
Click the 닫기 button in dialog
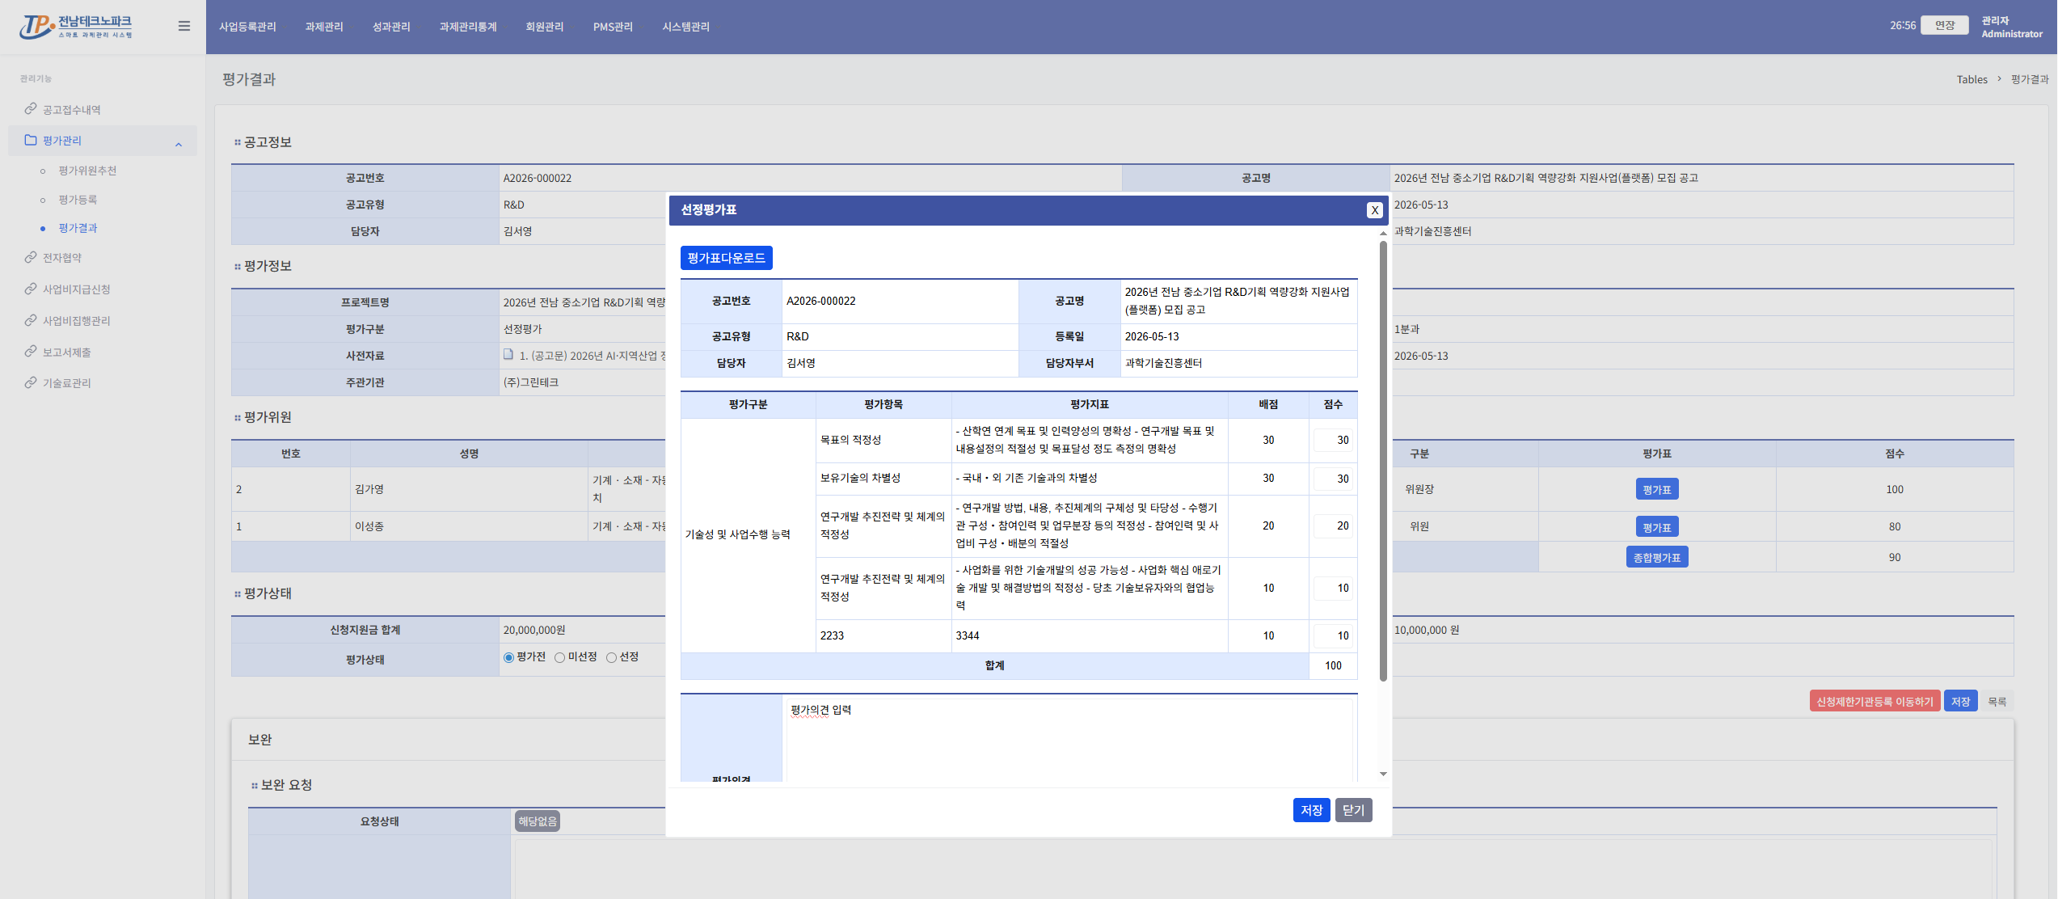(1353, 810)
